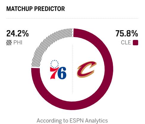Click the dotted line under the heading

point(72,18)
